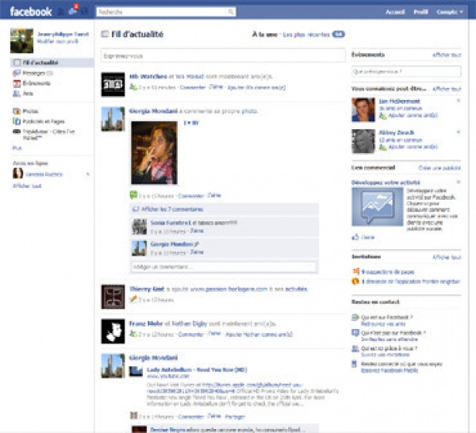Expand the Plus link in sidebar
The image size is (476, 433).
pos(17,148)
